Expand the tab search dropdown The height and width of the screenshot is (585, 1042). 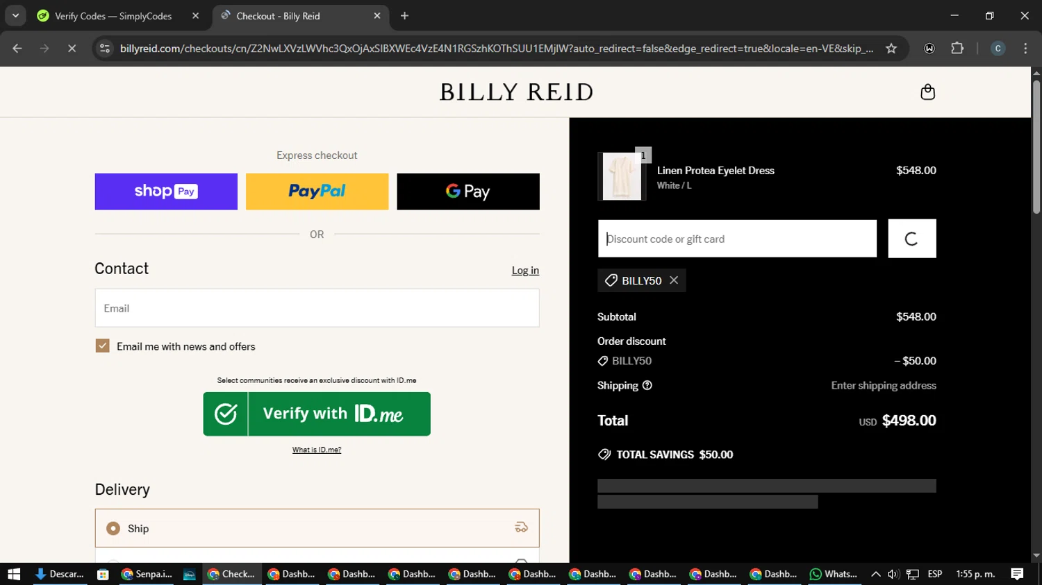tap(15, 16)
